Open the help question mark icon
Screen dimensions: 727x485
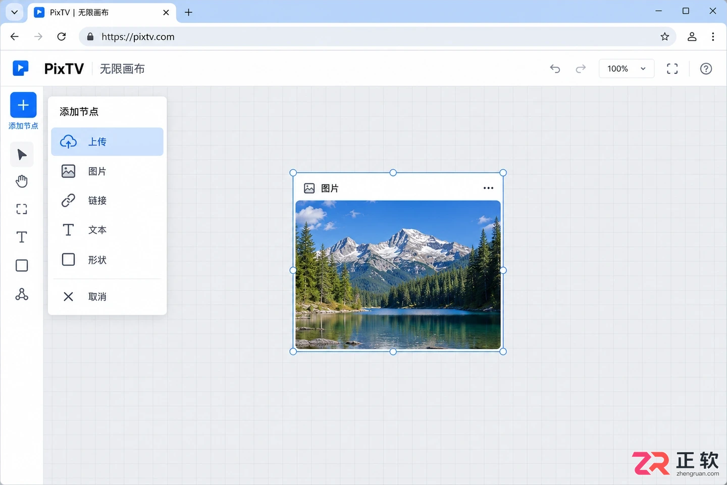pyautogui.click(x=706, y=69)
